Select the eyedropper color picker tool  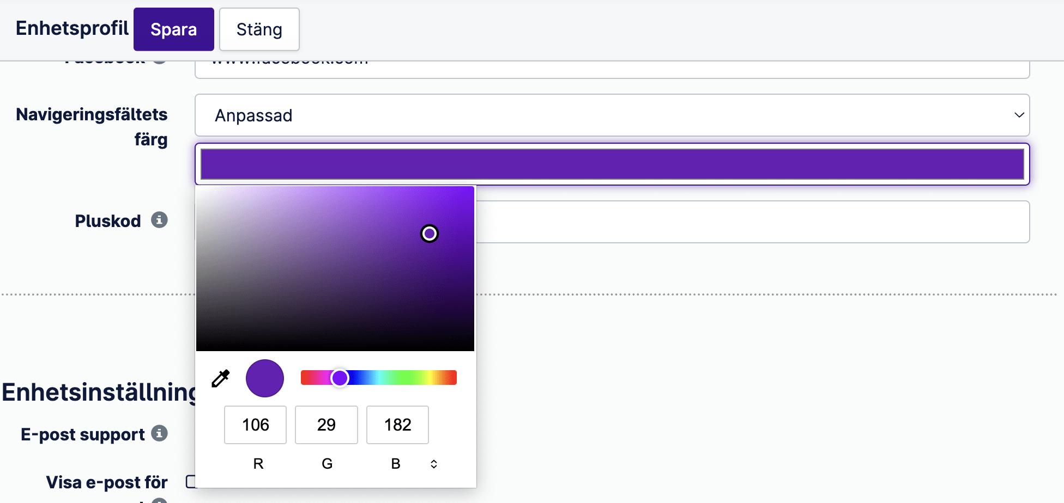click(220, 378)
